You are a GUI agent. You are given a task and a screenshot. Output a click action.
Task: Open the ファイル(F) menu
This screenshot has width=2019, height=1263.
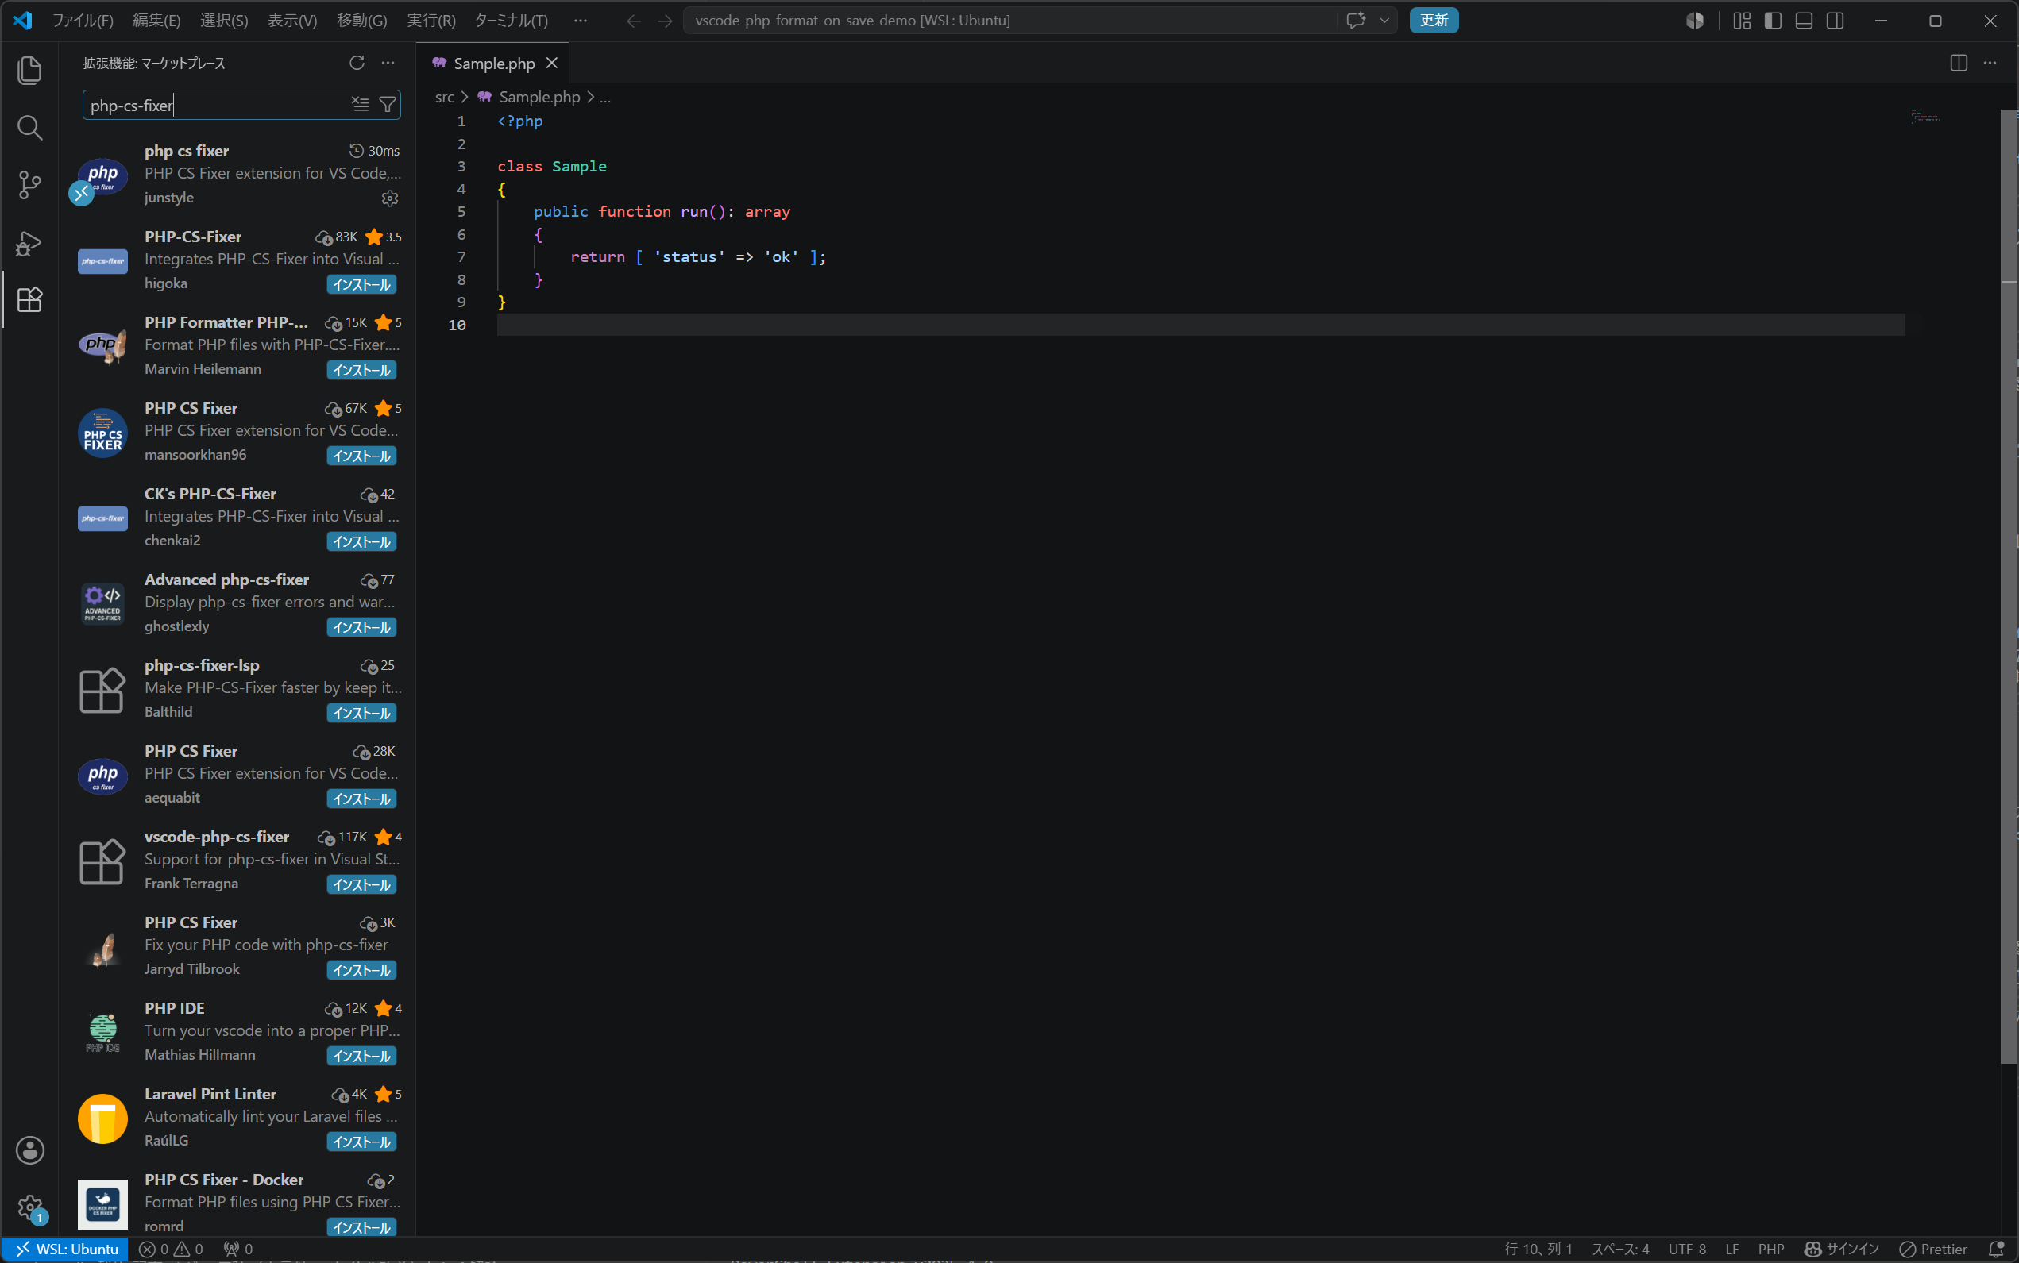click(x=83, y=21)
